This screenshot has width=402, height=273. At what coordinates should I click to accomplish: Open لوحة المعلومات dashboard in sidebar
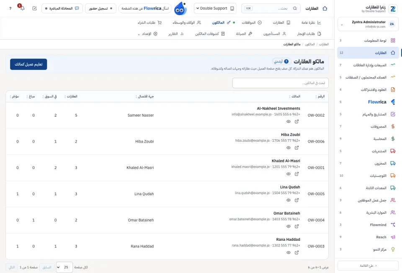point(368,41)
